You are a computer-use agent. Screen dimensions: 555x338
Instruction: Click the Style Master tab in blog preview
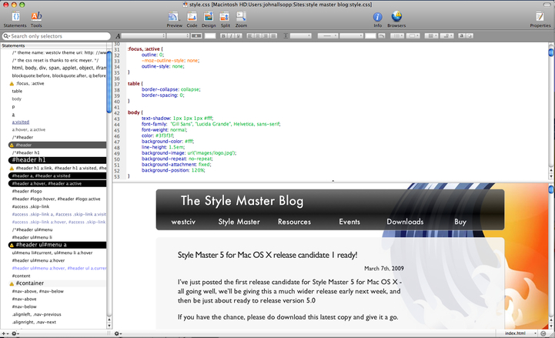tap(239, 222)
